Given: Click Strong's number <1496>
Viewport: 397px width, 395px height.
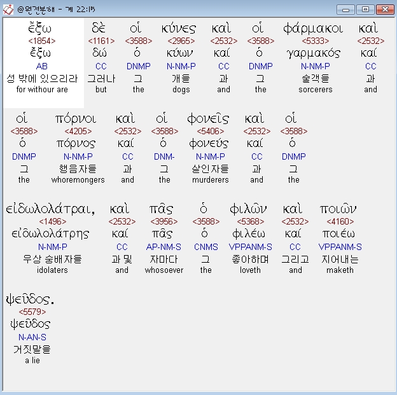Looking at the screenshot, I should coord(53,221).
